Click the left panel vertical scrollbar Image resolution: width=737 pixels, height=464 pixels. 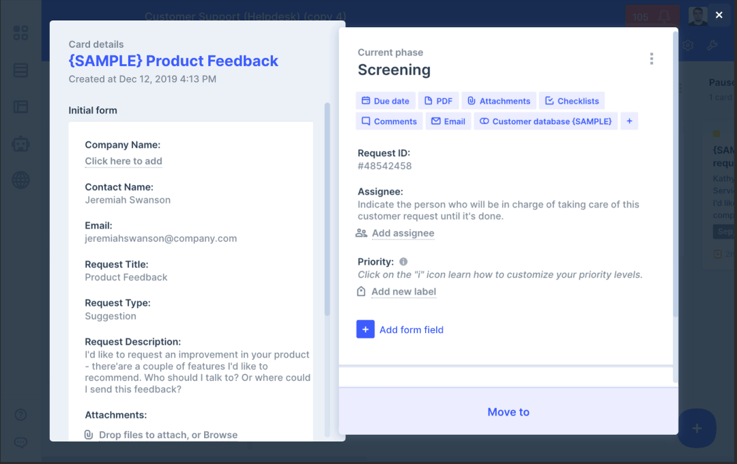327,205
